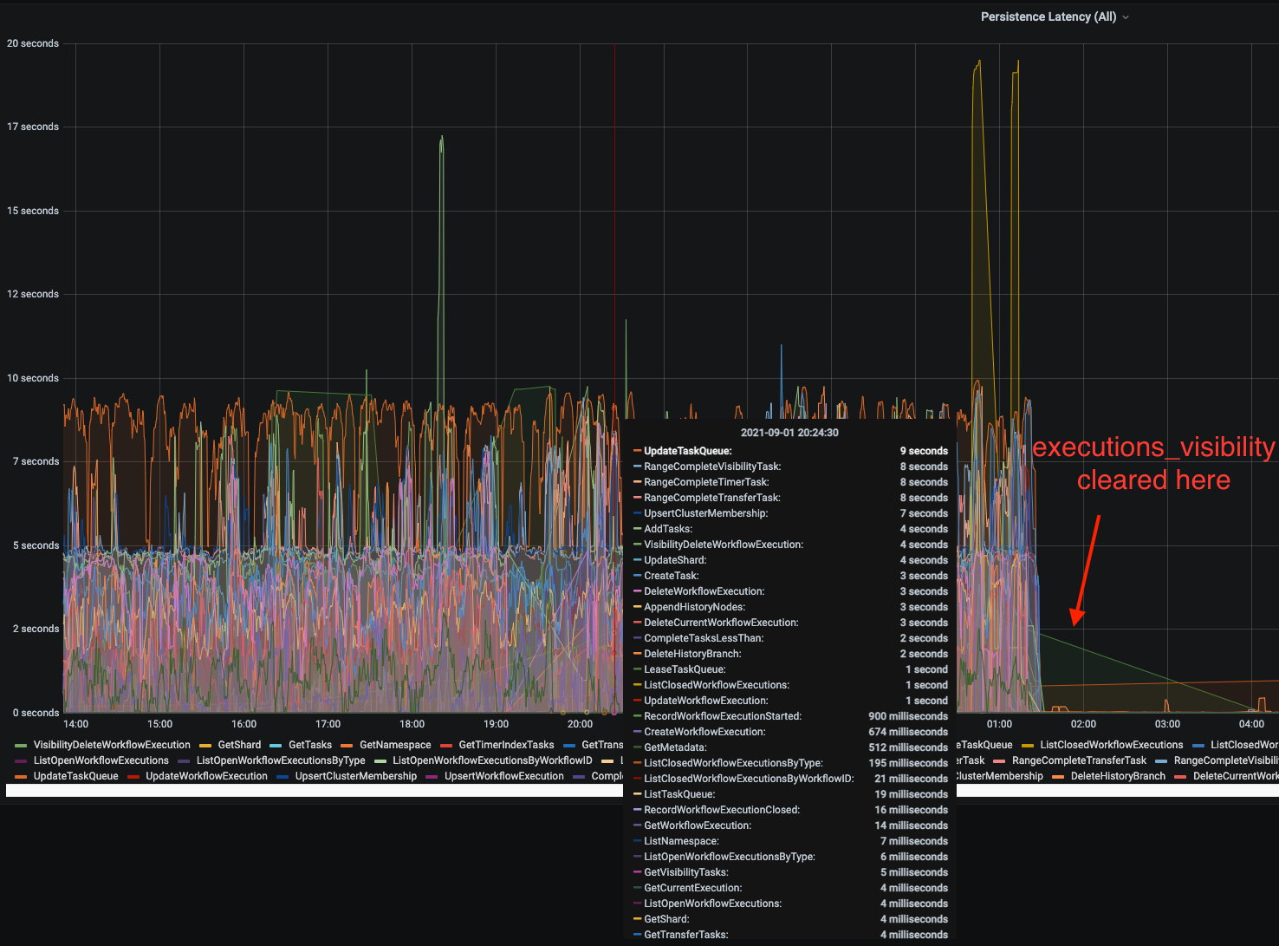Click the 20 seconds axis label
Viewport: 1279px width, 946px height.
[33, 42]
